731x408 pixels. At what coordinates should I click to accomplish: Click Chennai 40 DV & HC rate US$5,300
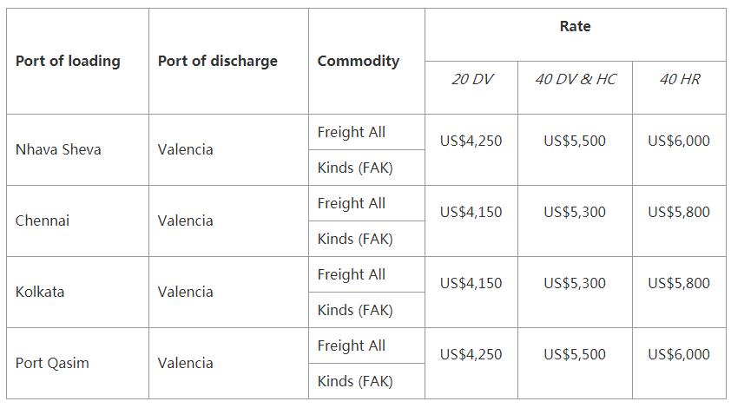tap(574, 212)
